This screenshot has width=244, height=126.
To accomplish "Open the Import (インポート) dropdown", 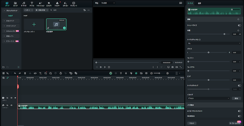I will tap(28, 10).
